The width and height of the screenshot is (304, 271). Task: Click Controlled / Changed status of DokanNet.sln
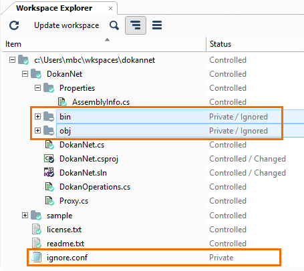[x=247, y=173]
